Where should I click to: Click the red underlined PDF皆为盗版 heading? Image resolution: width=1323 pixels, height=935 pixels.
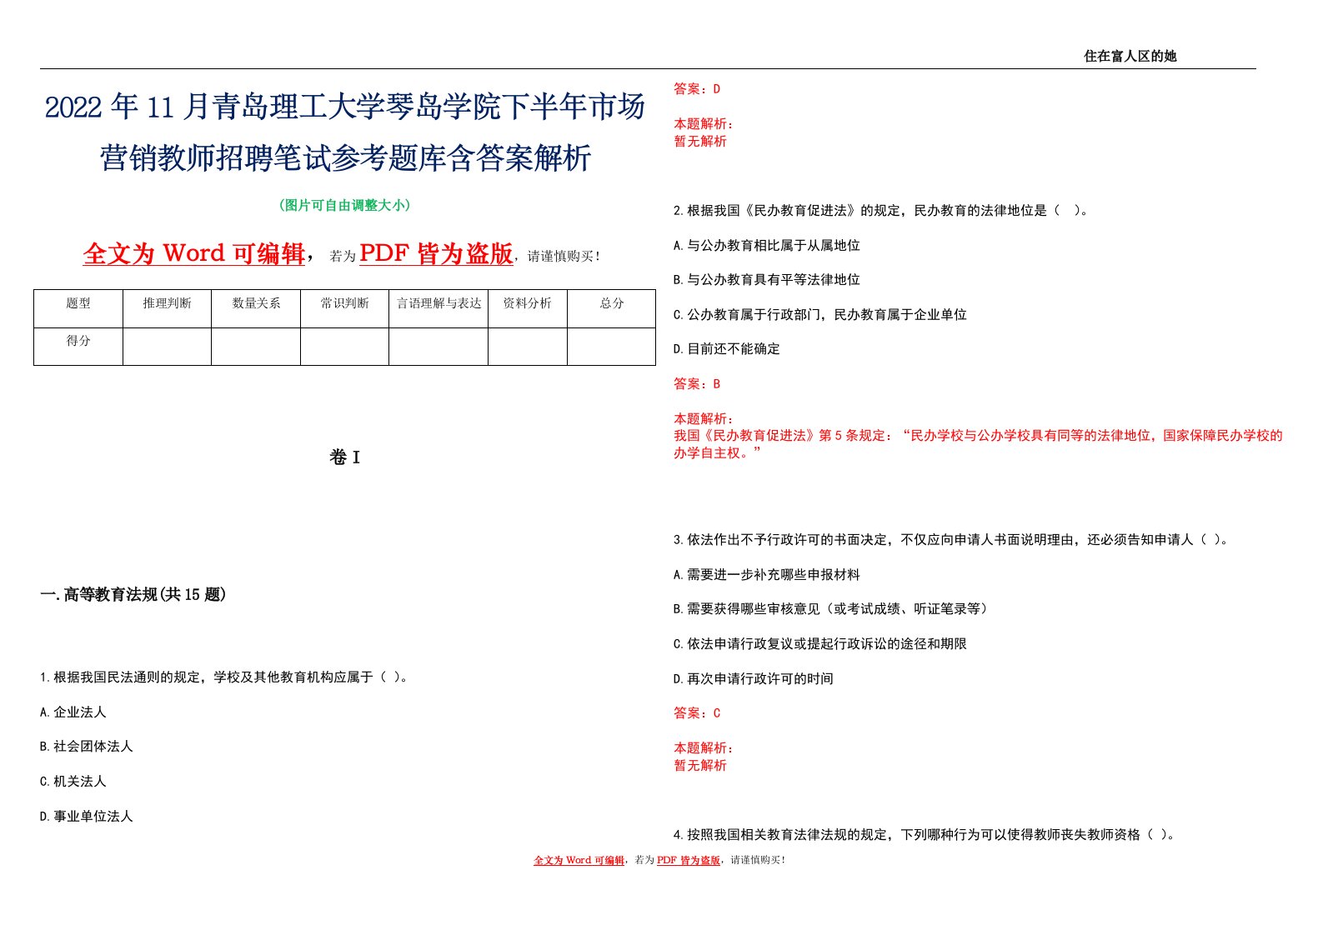coord(436,253)
